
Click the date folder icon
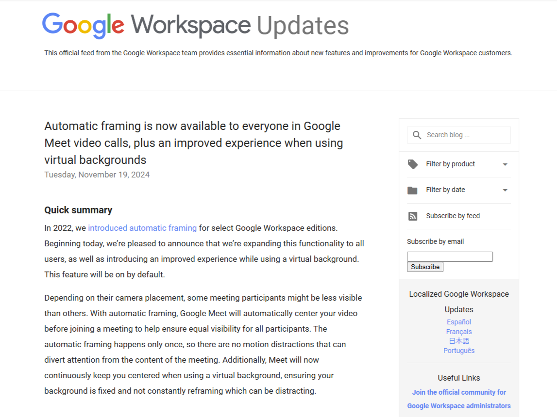click(412, 191)
